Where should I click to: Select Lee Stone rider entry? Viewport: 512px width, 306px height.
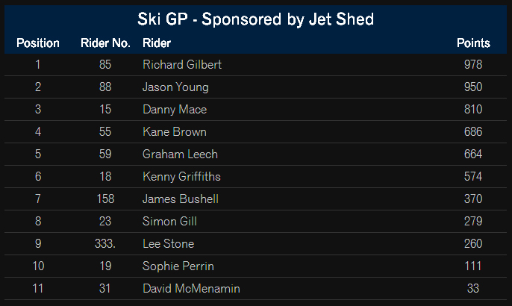[169, 243]
